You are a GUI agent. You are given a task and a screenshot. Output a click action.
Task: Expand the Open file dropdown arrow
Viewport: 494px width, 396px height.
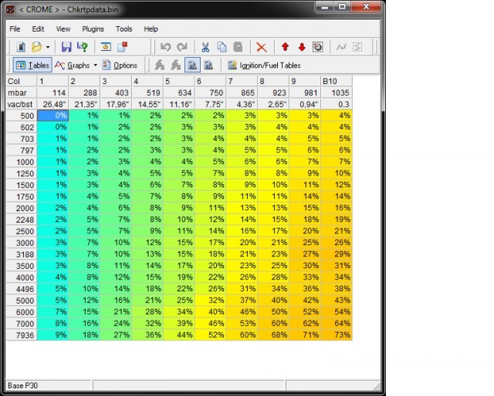click(x=48, y=47)
